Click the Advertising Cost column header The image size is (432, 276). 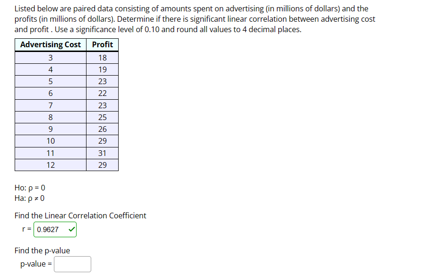coord(50,44)
